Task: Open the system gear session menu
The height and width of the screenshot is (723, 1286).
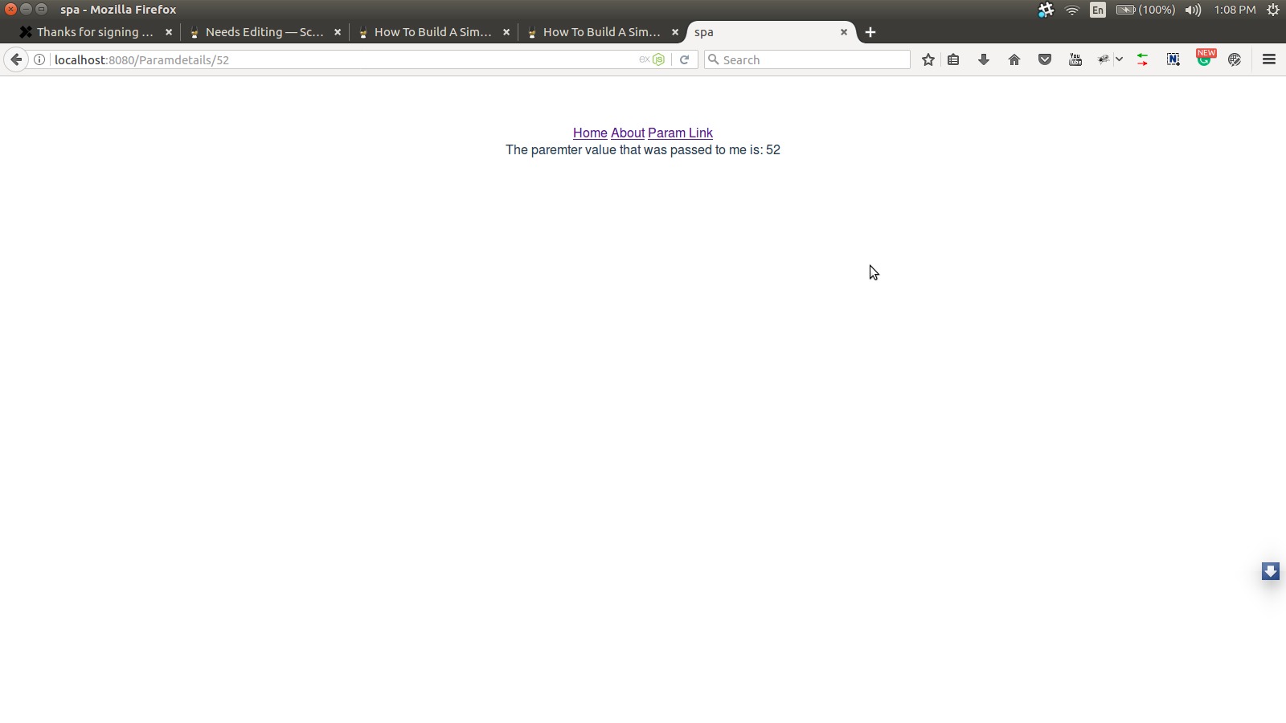Action: [x=1272, y=10]
